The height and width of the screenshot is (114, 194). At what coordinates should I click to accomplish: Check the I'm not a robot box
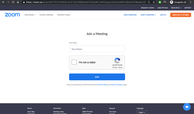click(x=74, y=62)
